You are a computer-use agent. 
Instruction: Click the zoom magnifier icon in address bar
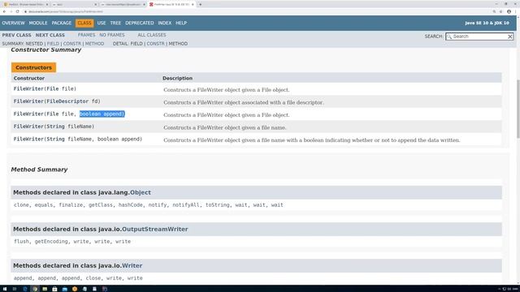click(x=494, y=11)
